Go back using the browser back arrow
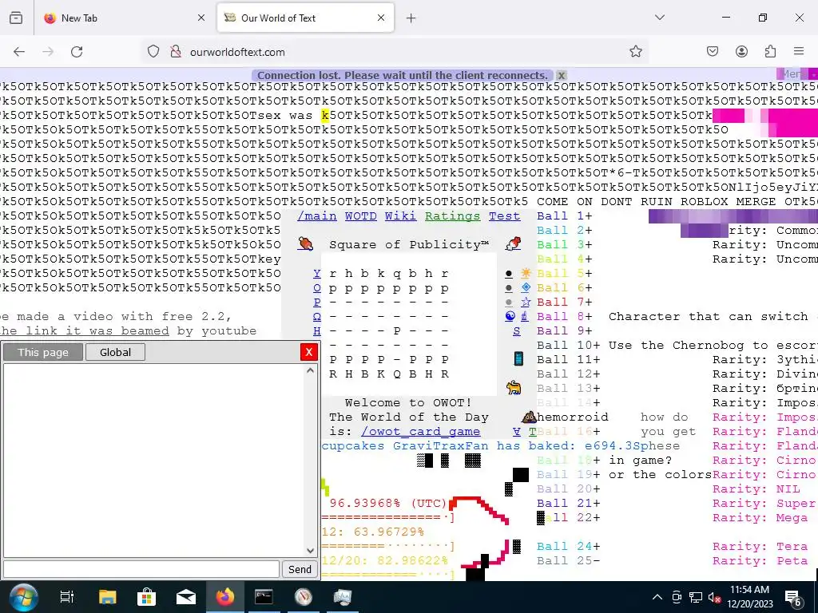The width and height of the screenshot is (818, 613). click(19, 52)
